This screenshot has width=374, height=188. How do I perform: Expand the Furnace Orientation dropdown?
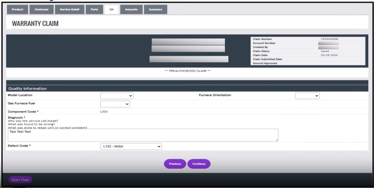[x=307, y=96]
